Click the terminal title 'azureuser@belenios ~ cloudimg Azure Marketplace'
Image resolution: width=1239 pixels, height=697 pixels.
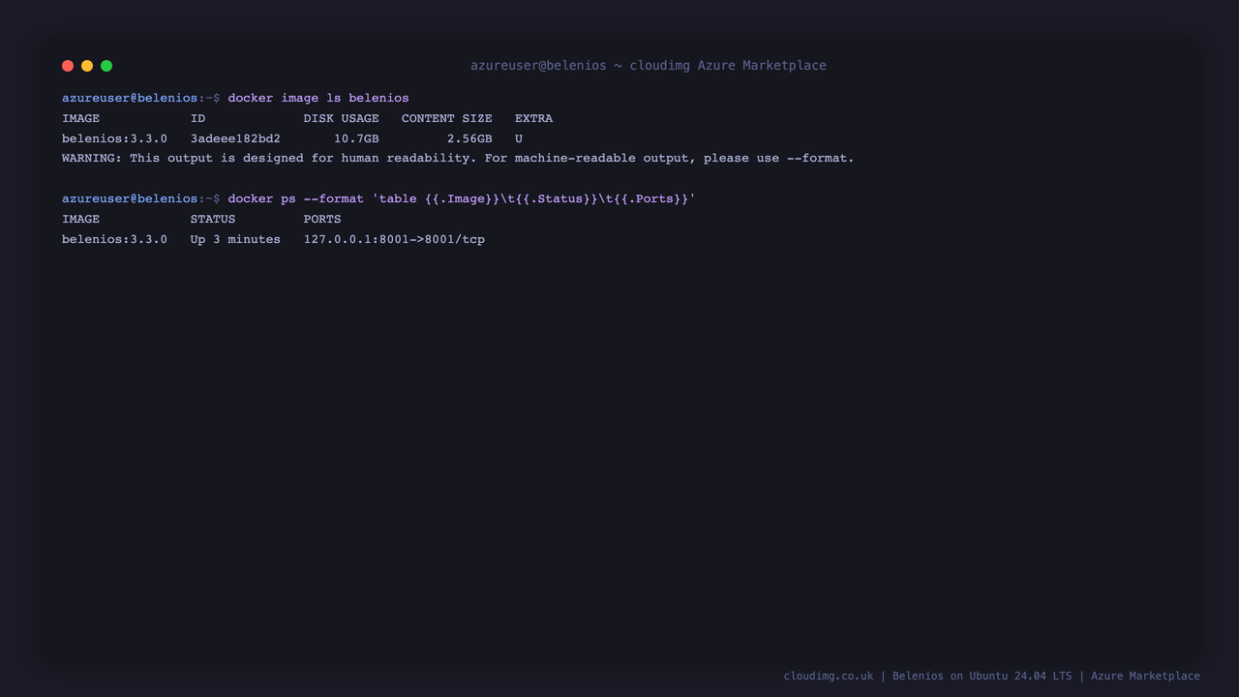[649, 66]
